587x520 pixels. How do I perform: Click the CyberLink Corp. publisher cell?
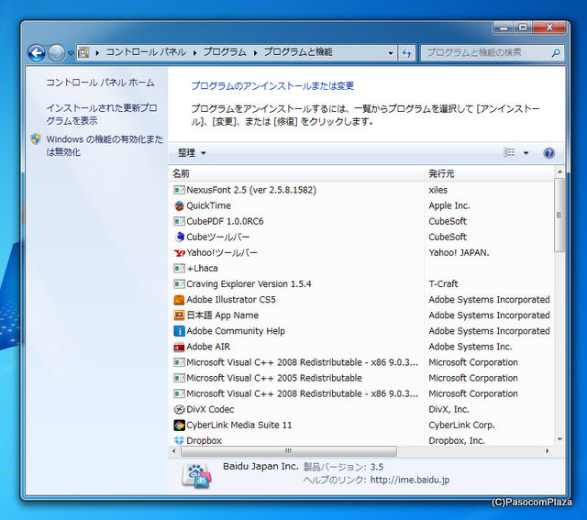pyautogui.click(x=461, y=425)
